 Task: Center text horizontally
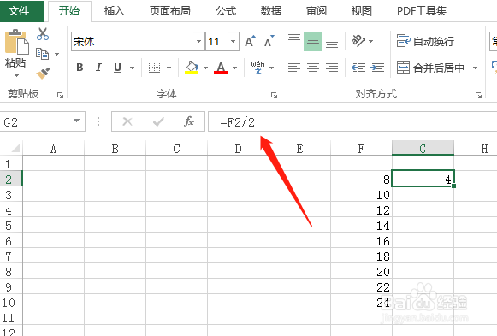pos(313,68)
